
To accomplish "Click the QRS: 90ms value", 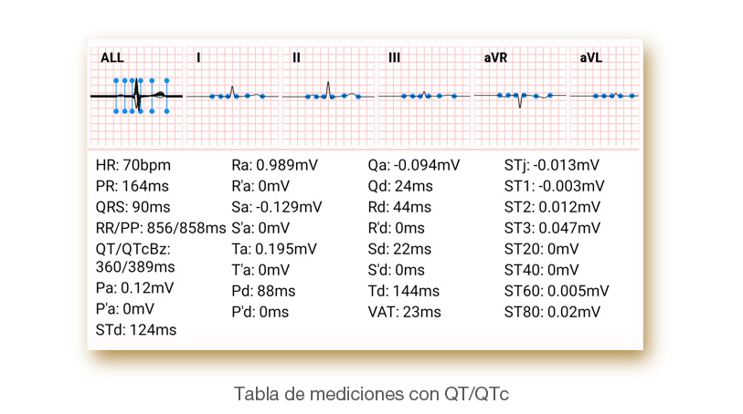I will [x=133, y=207].
